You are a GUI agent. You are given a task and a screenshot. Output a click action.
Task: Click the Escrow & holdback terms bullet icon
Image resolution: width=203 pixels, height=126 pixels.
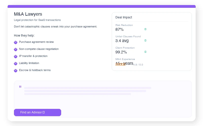pyautogui.click(x=15, y=71)
